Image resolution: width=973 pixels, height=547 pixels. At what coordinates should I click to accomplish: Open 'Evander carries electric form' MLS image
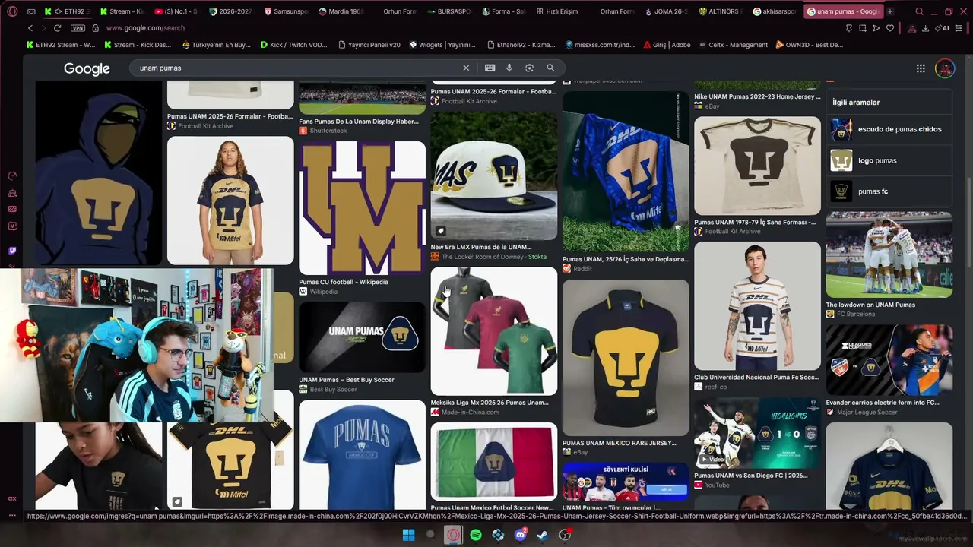889,360
